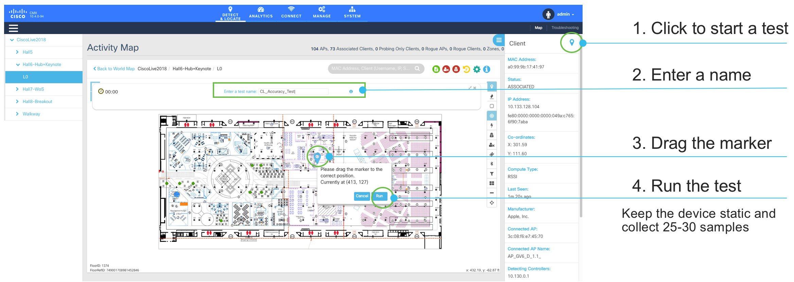Minimize the accuracy test panel

coord(470,88)
